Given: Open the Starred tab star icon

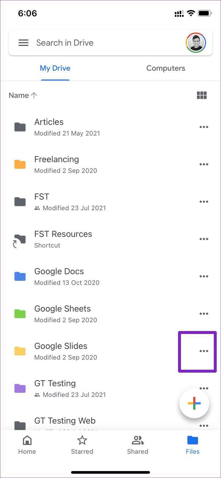Looking at the screenshot, I should (82, 440).
